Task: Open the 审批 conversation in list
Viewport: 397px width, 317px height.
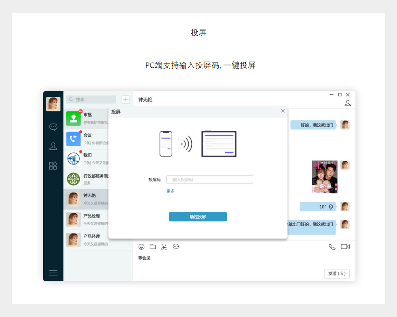Action: (87, 118)
